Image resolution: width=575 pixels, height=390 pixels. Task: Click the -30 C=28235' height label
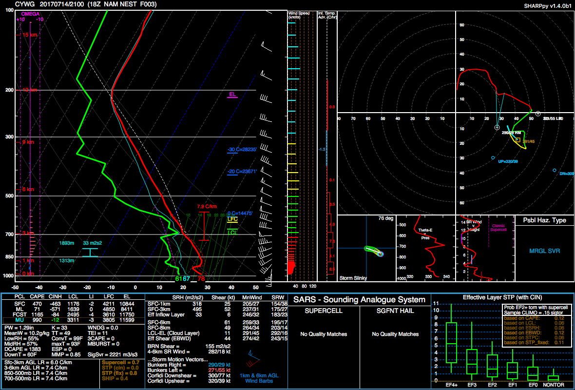242,149
